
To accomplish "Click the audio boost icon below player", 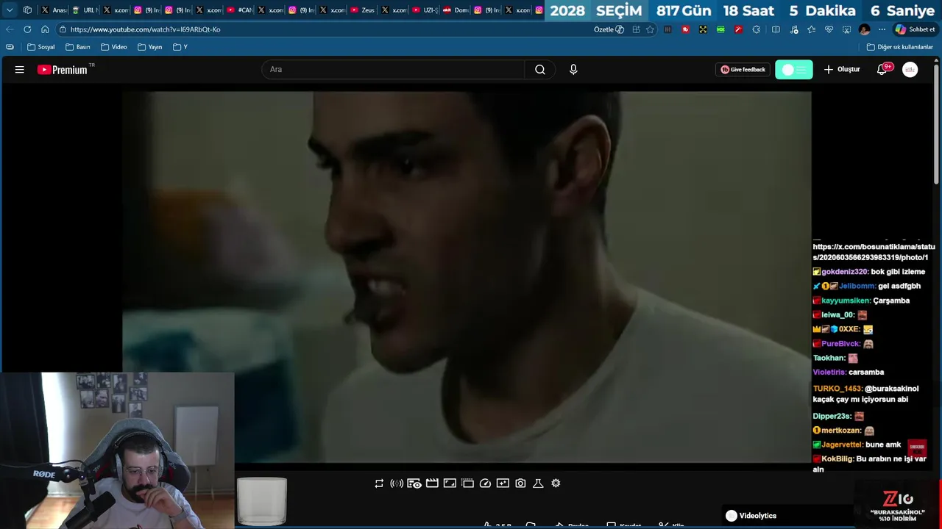I will coord(397,483).
